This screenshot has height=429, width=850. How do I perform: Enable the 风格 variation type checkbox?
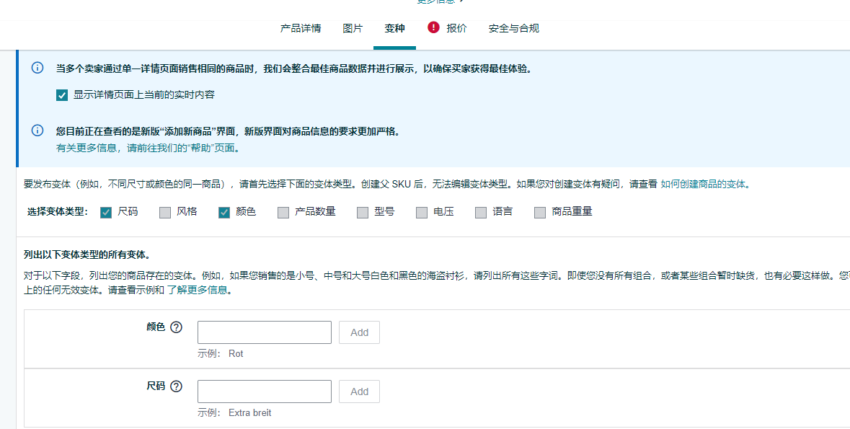pyautogui.click(x=165, y=212)
